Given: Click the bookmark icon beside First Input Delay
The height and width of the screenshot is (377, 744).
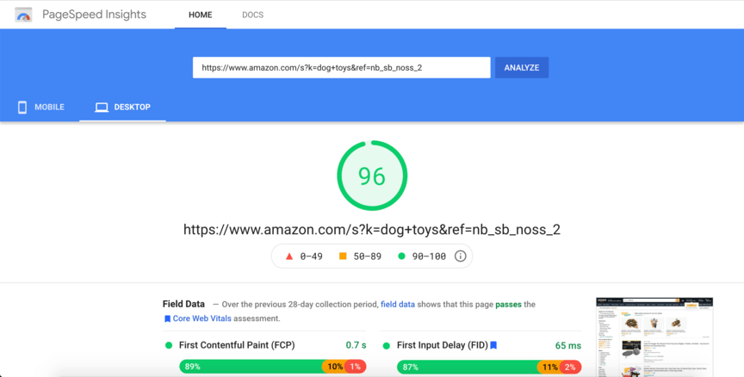Looking at the screenshot, I should click(x=493, y=345).
